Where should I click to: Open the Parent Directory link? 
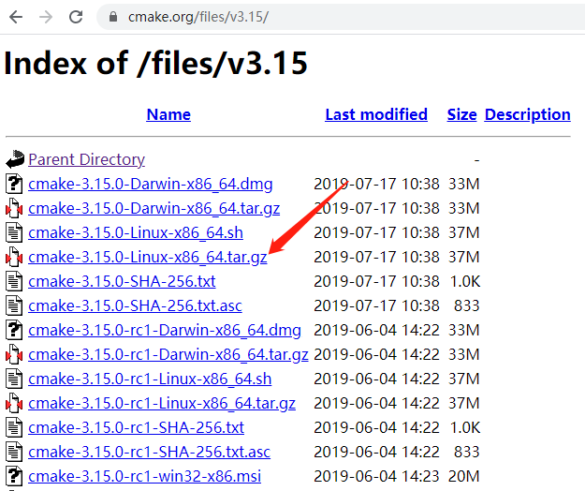click(86, 159)
